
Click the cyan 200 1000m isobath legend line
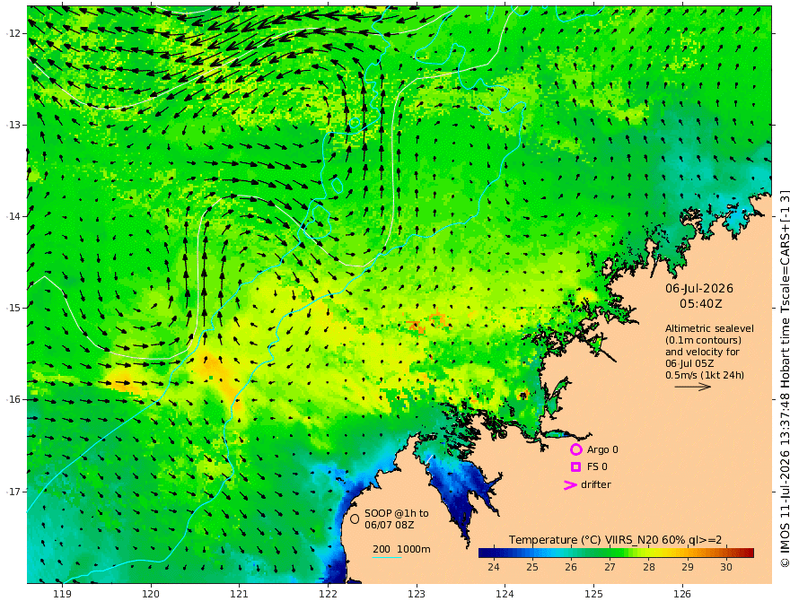click(x=387, y=557)
